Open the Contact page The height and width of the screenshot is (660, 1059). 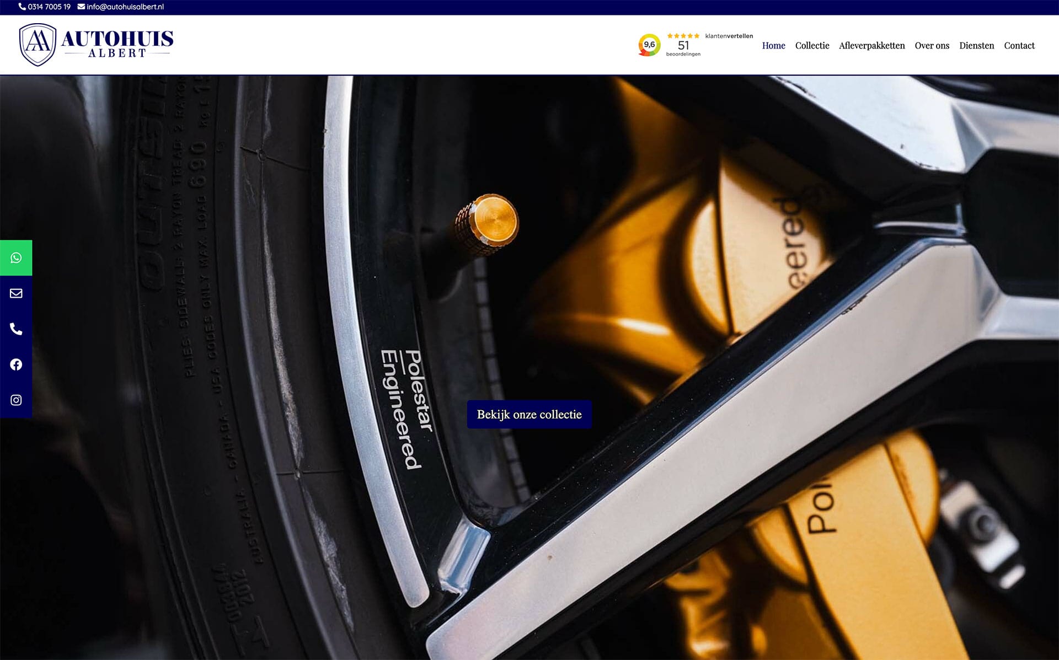[1019, 45]
